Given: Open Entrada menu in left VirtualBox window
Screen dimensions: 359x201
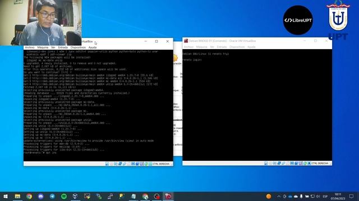Looking at the screenshot, I should pyautogui.click(x=63, y=47).
